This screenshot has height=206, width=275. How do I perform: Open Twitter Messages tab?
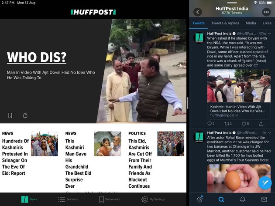click(x=264, y=199)
